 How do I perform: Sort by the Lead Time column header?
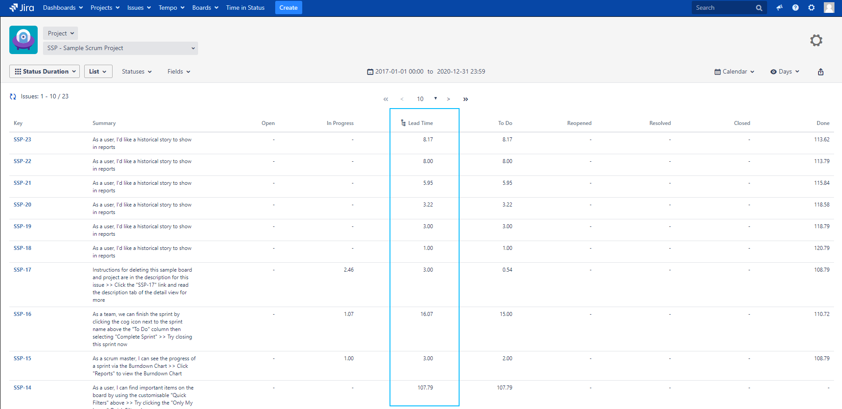tap(420, 123)
